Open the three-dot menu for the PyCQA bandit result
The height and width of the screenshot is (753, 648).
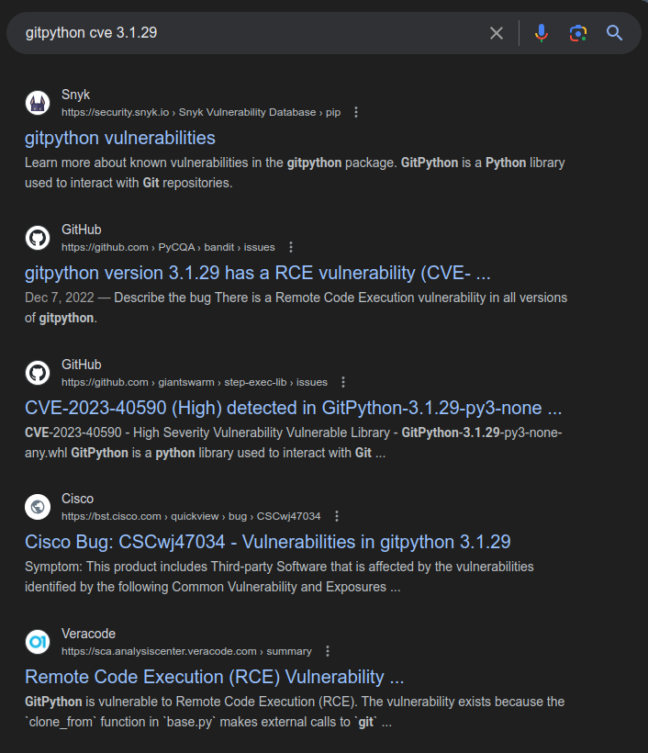[291, 247]
